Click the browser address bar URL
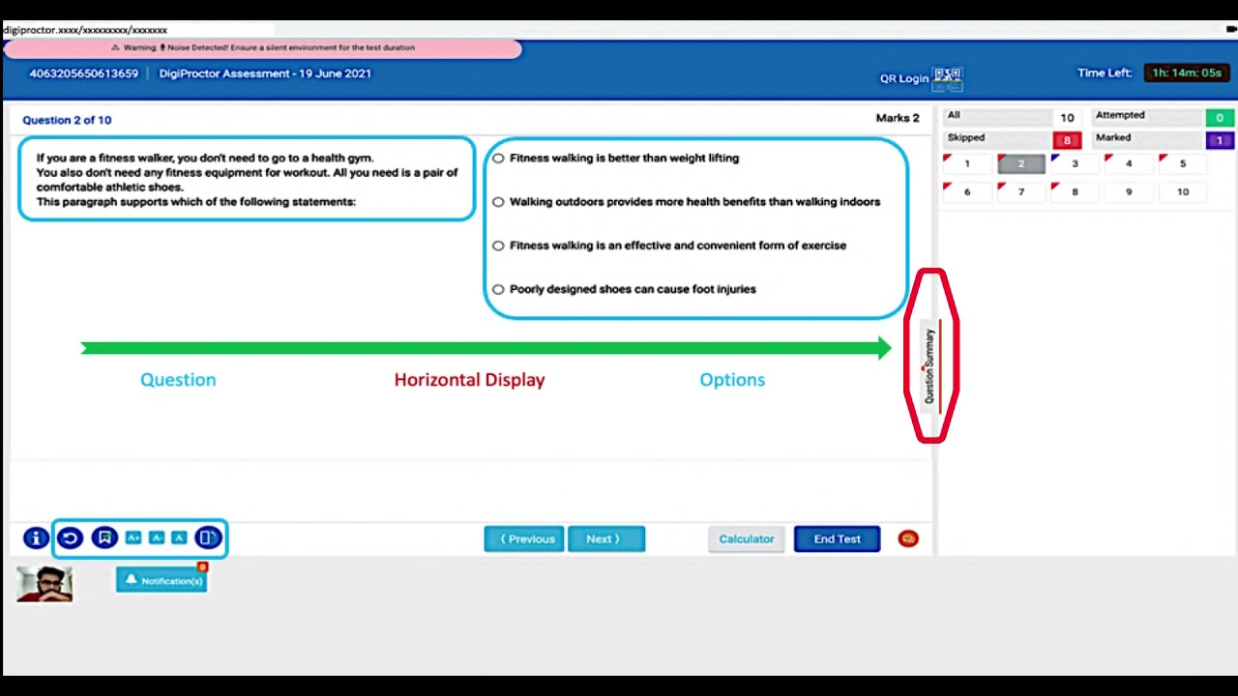Image resolution: width=1238 pixels, height=696 pixels. click(x=85, y=30)
